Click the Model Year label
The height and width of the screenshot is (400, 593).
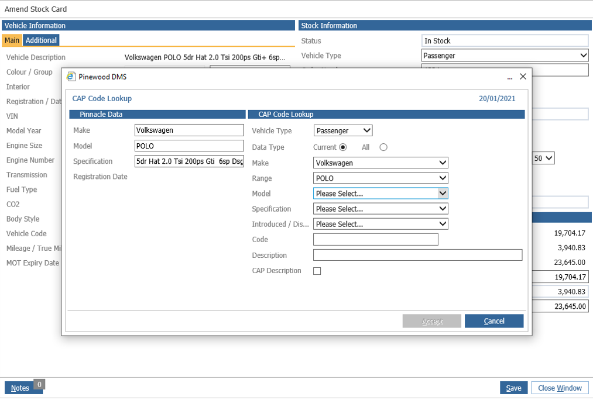(x=24, y=130)
